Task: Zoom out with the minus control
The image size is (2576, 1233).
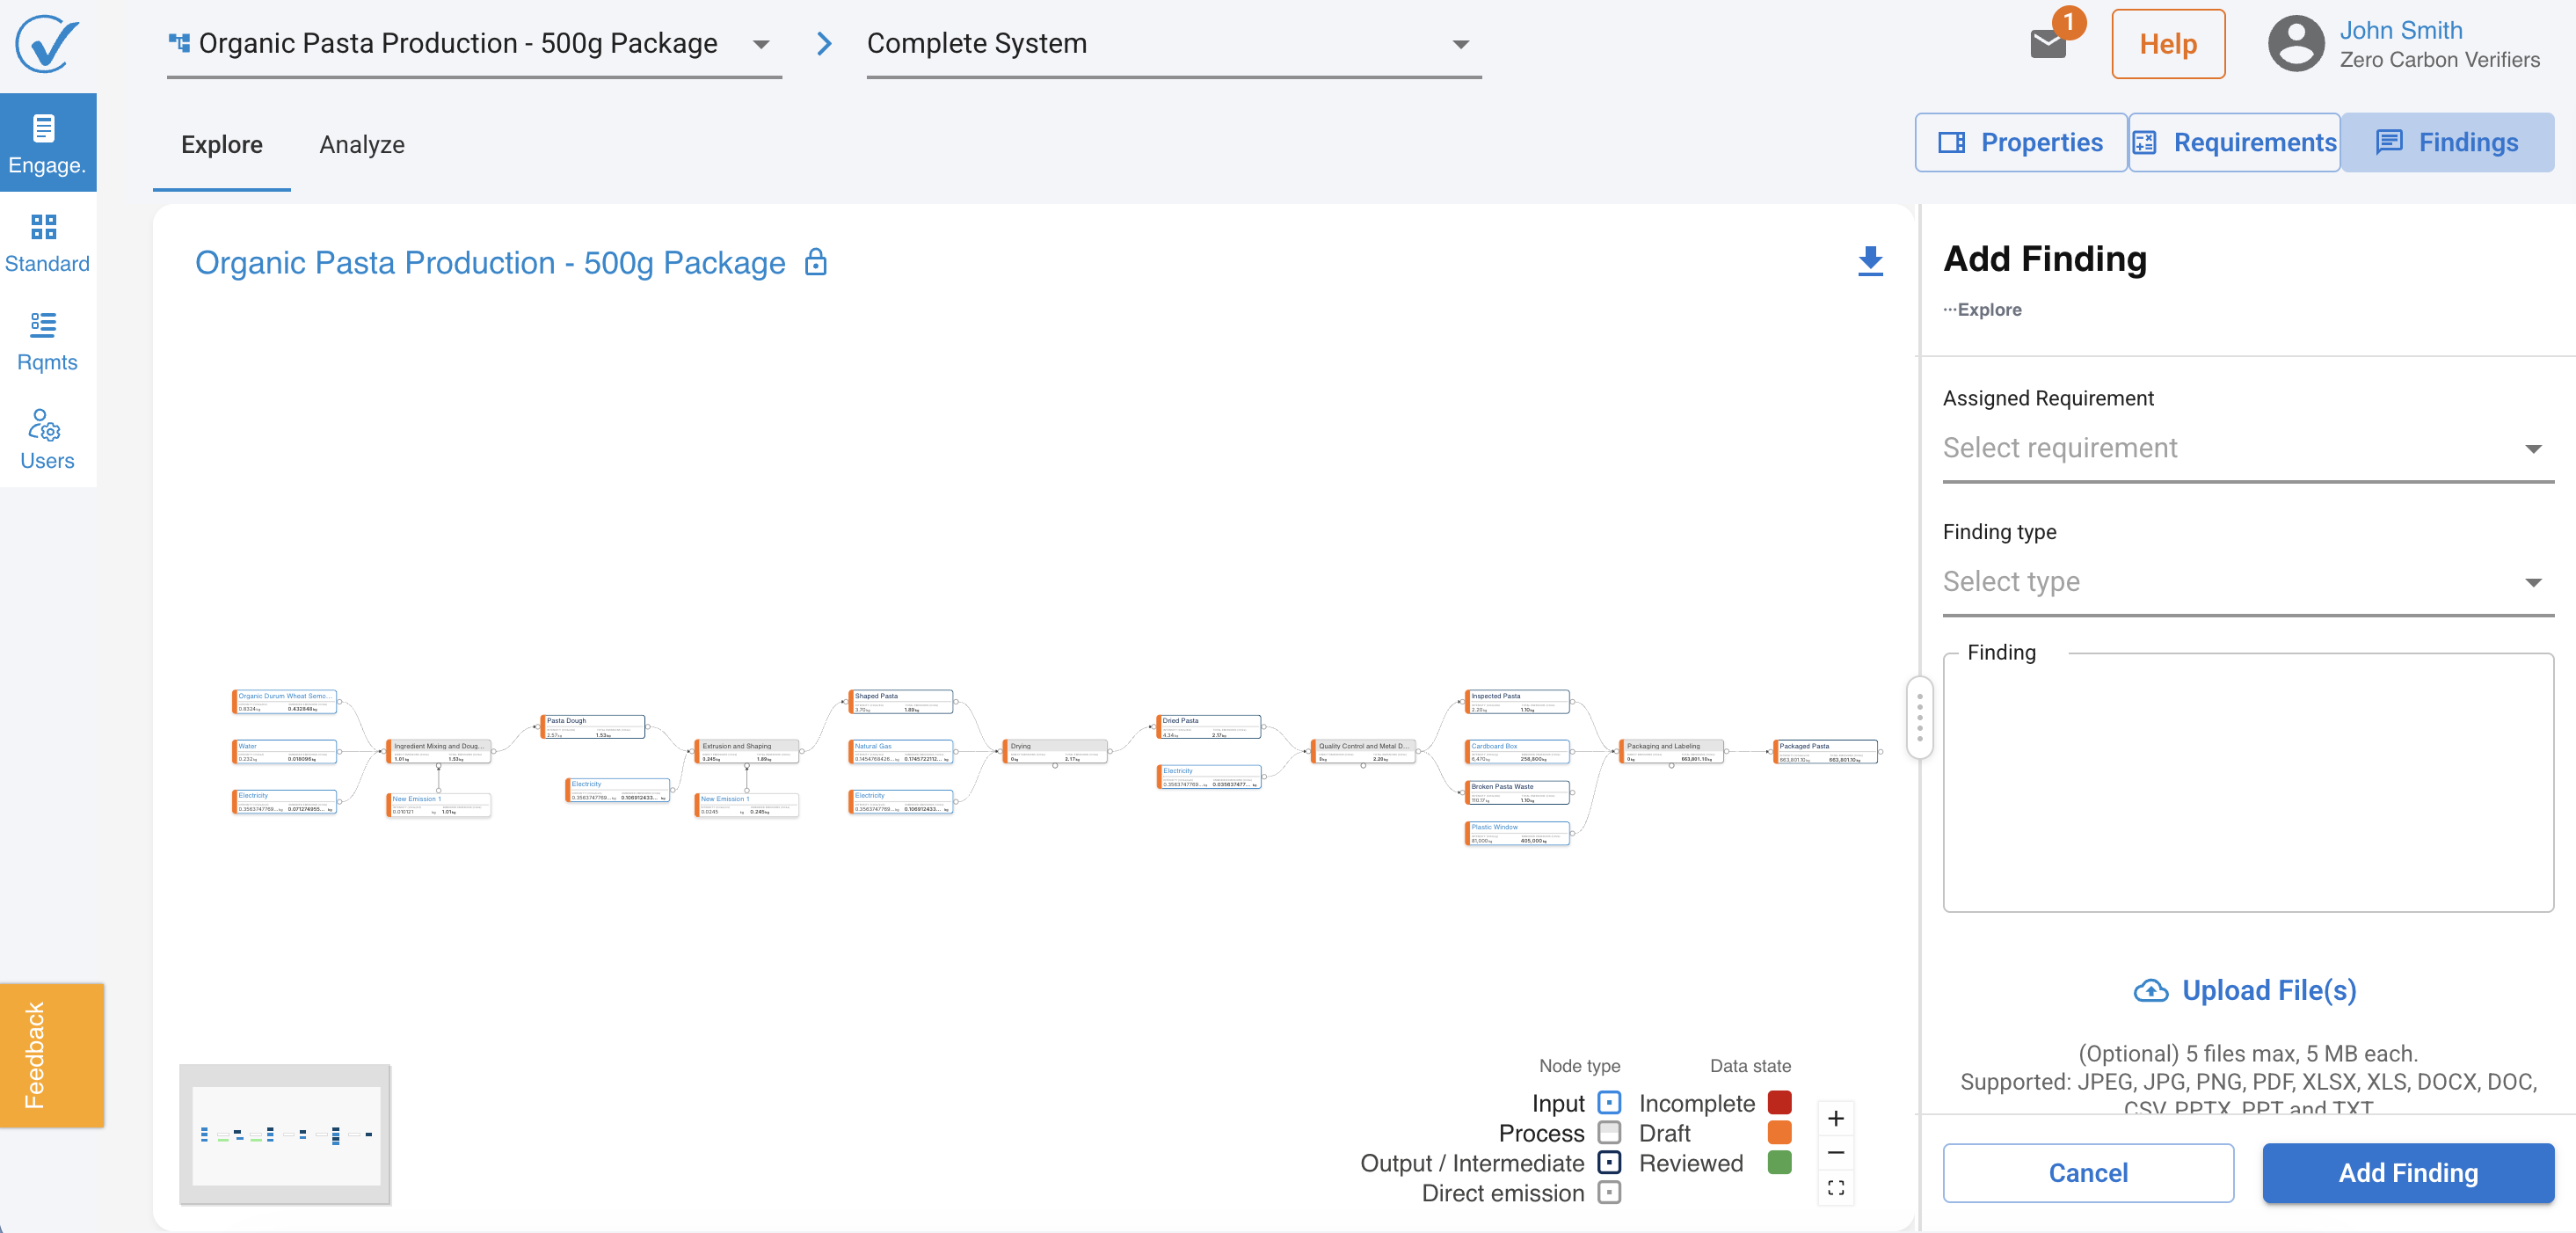Action: 1836,1153
